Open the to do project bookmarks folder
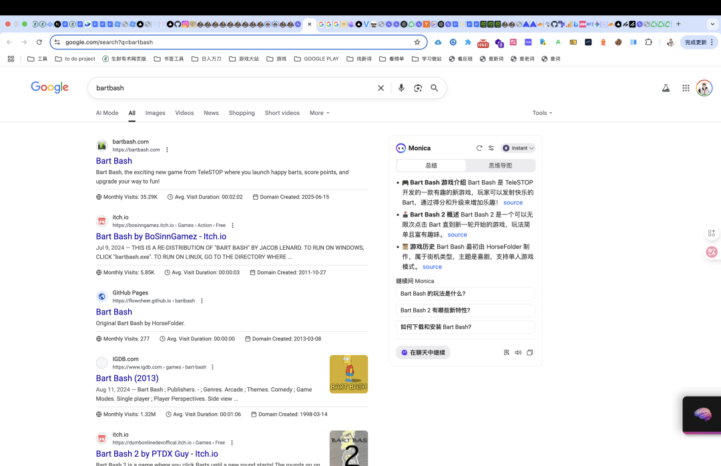This screenshot has height=466, width=721. [x=75, y=59]
